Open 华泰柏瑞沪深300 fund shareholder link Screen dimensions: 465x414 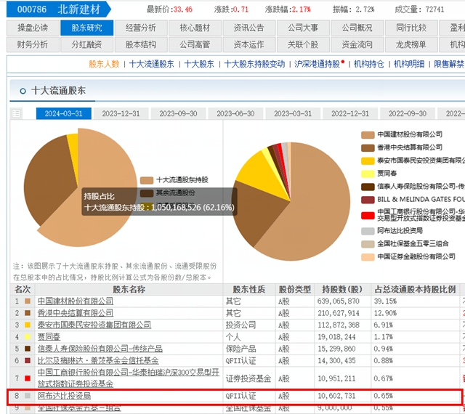129,378
